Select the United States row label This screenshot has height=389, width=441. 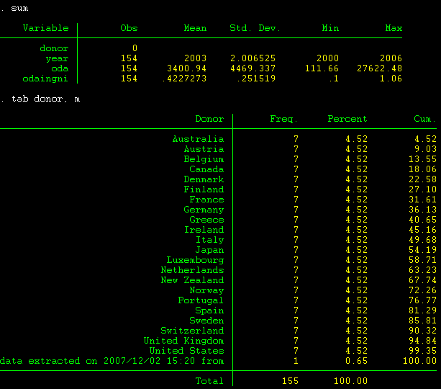pyautogui.click(x=187, y=351)
